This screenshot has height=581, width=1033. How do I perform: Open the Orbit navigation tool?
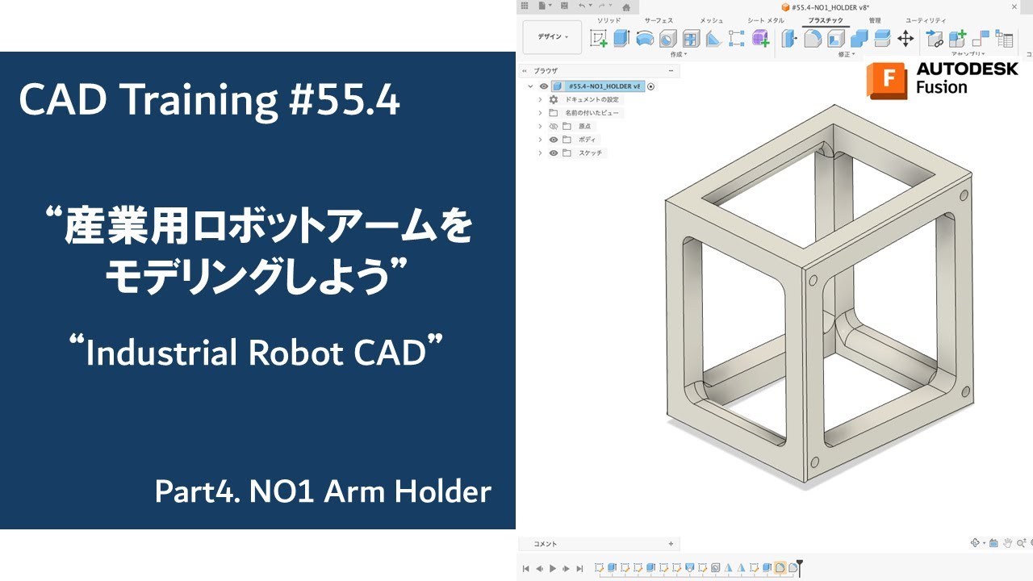click(977, 543)
